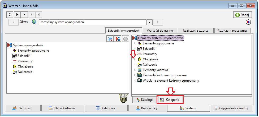The image size is (259, 117).
Task: Expand Obciążenia node in right tree
Action: (x=134, y=59)
